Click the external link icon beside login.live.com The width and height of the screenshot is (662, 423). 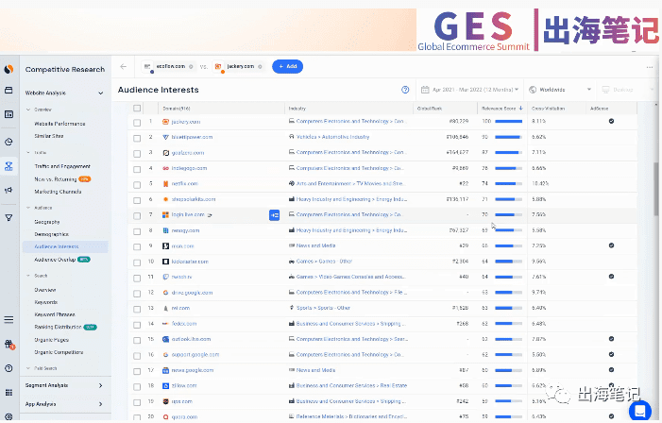click(x=210, y=215)
